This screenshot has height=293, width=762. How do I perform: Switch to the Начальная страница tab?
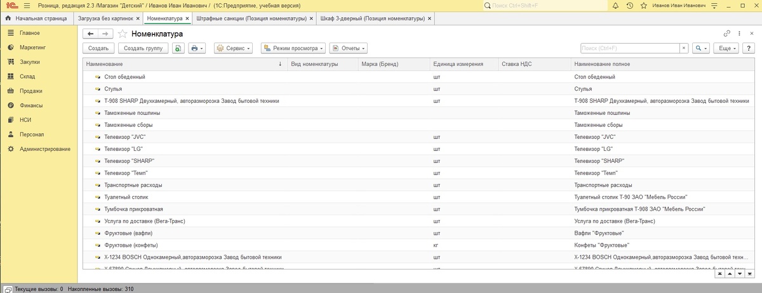[36, 18]
